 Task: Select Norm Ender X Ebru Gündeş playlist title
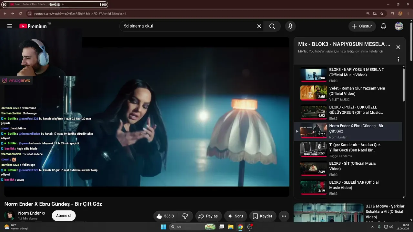[356, 129]
